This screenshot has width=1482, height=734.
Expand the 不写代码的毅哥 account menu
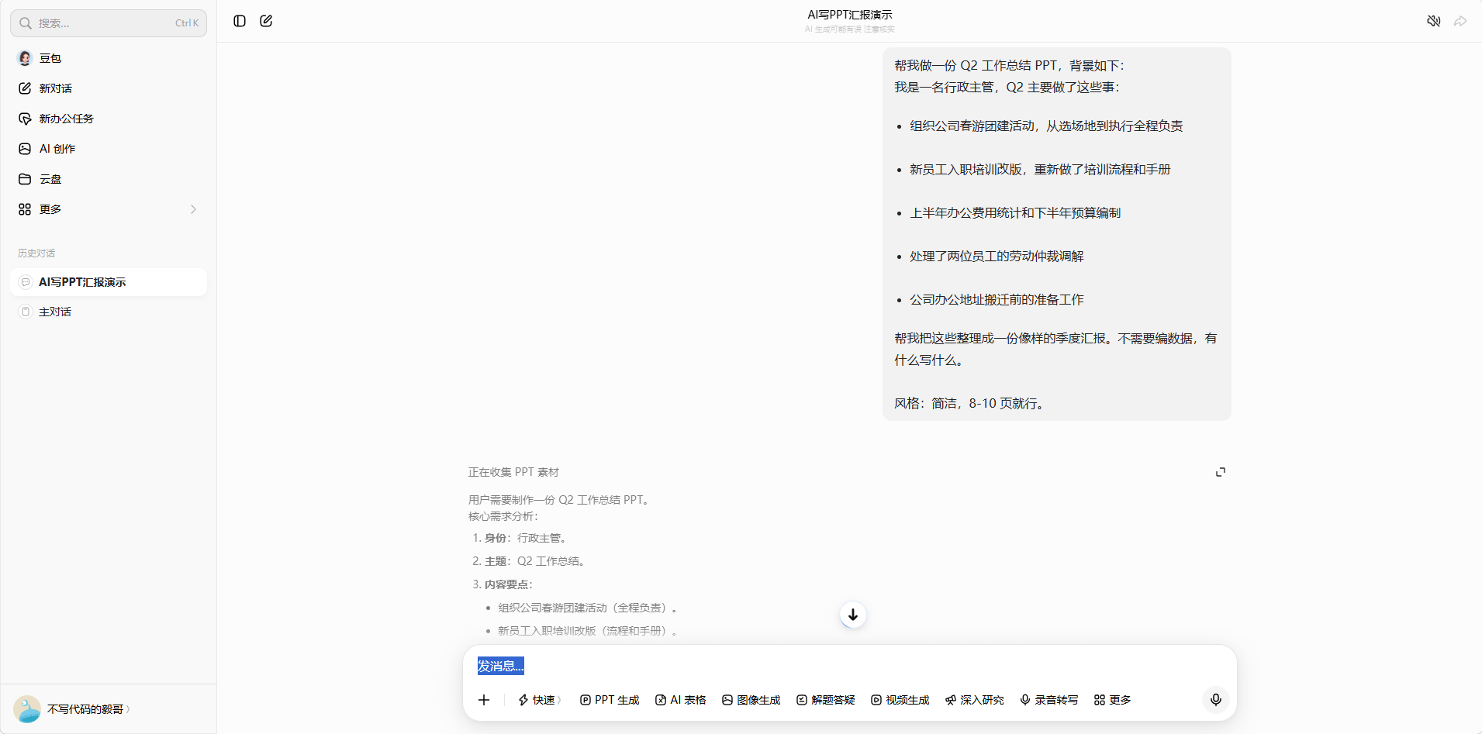[88, 709]
